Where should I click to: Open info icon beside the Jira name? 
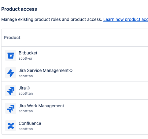point(28,88)
